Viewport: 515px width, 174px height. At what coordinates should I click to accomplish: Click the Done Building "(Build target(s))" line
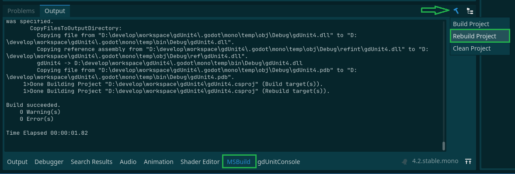pos(173,84)
